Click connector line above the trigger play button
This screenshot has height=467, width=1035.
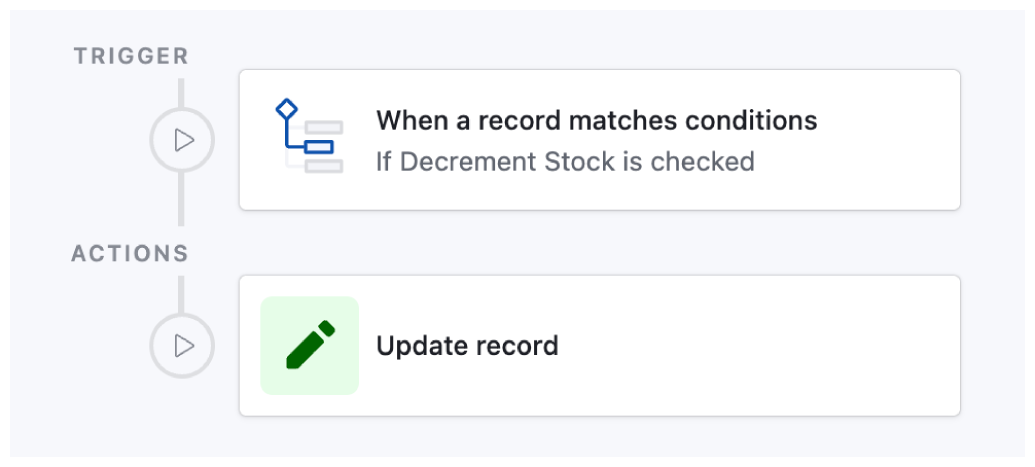(x=181, y=92)
